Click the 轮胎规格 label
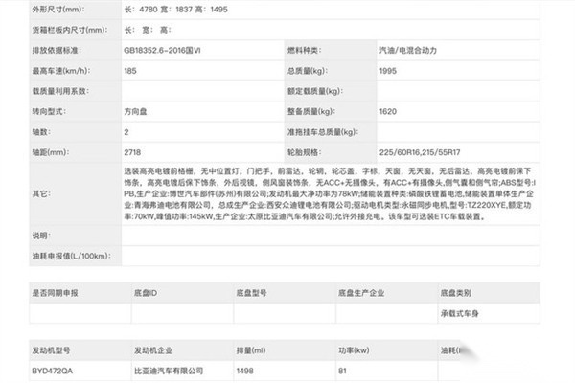 coord(305,152)
